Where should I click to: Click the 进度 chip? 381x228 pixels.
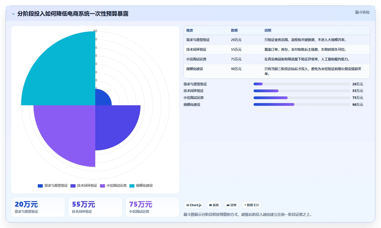(x=231, y=205)
